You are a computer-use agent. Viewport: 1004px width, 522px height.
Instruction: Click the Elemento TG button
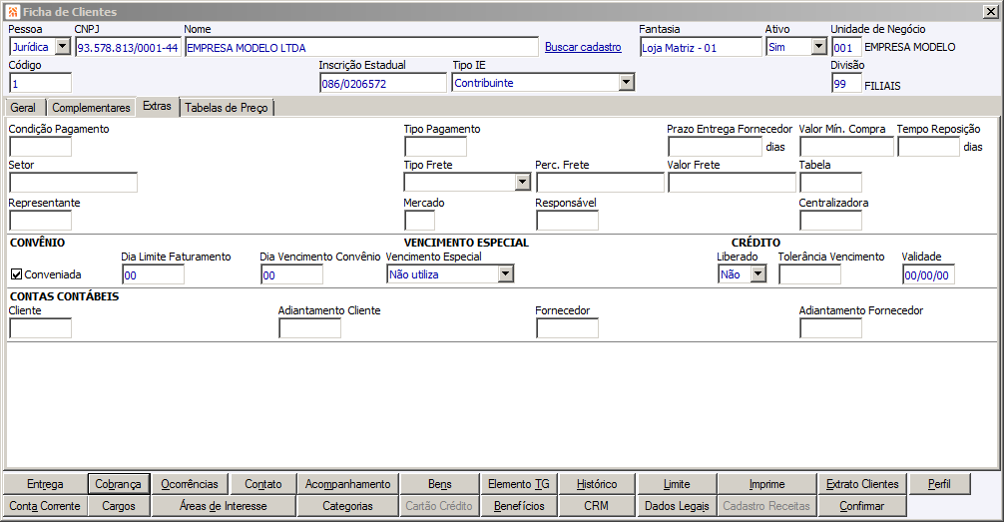[519, 484]
